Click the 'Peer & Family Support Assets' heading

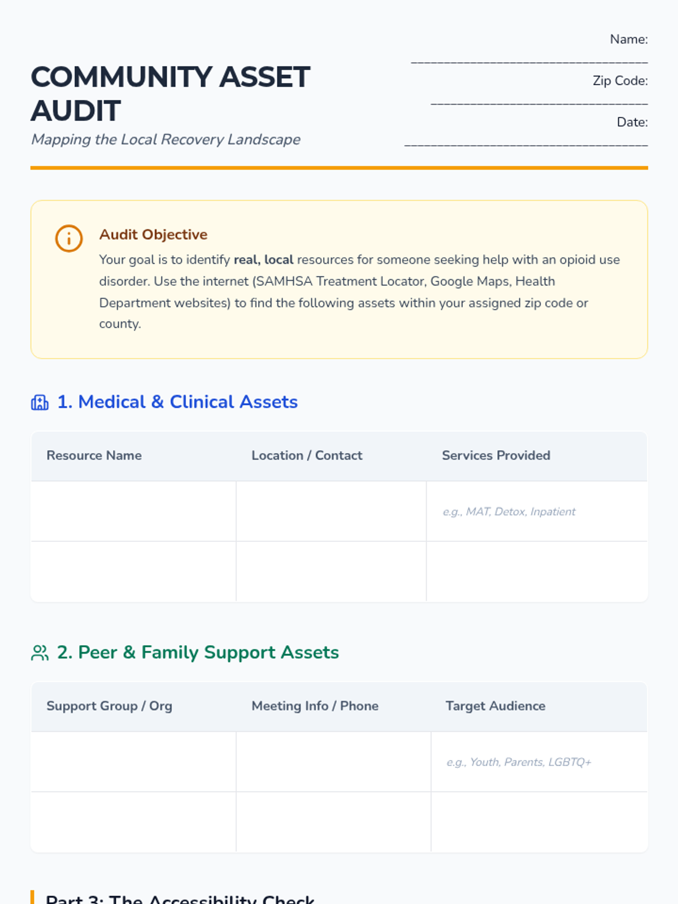[198, 652]
